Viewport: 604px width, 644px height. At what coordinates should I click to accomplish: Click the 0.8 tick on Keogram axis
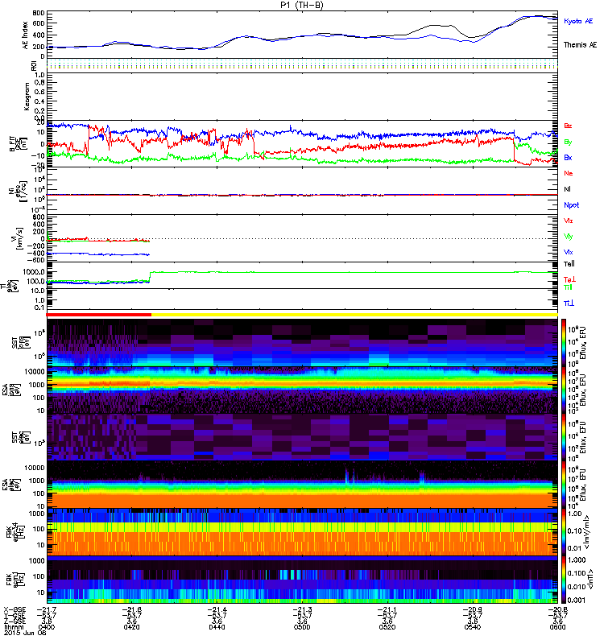[x=39, y=82]
